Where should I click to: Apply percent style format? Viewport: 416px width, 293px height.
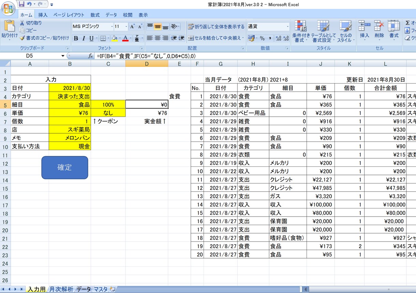coord(262,38)
